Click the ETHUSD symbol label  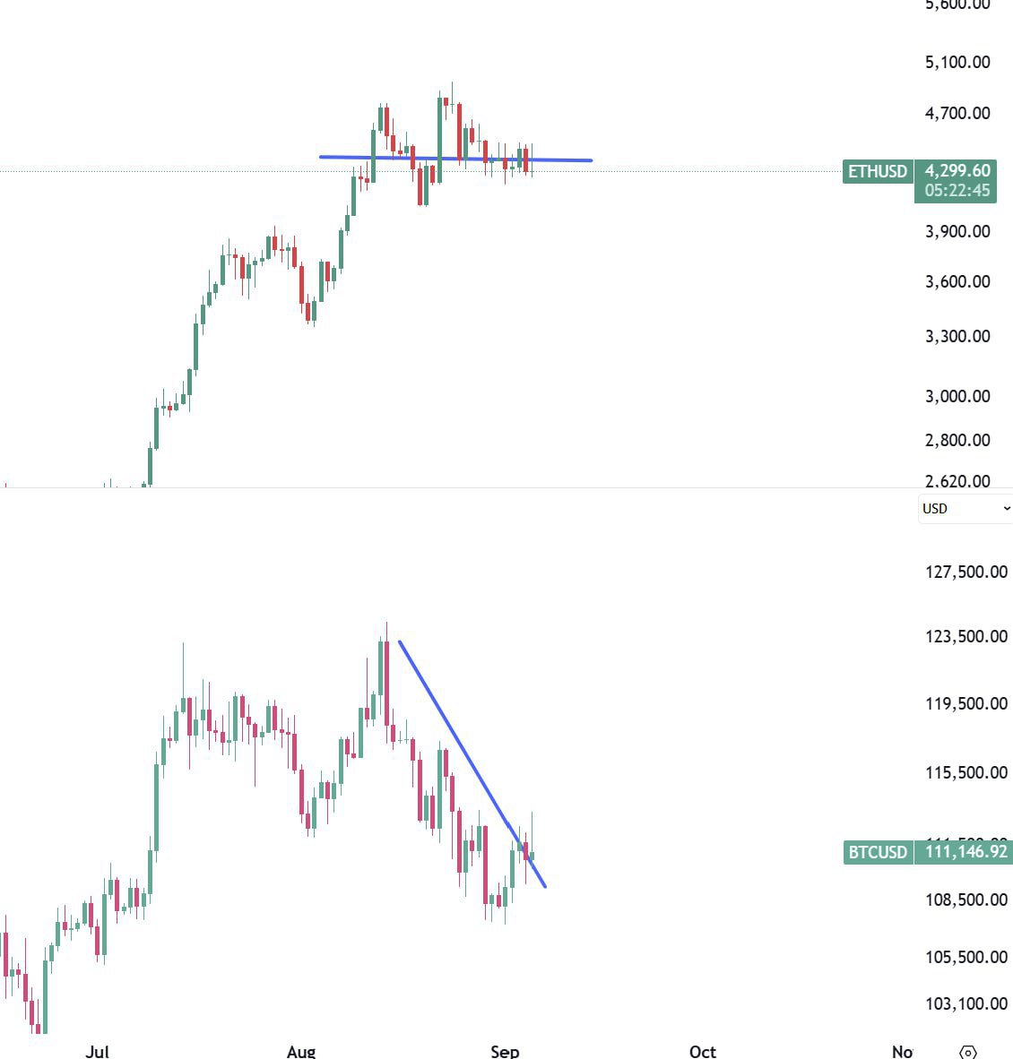point(878,171)
